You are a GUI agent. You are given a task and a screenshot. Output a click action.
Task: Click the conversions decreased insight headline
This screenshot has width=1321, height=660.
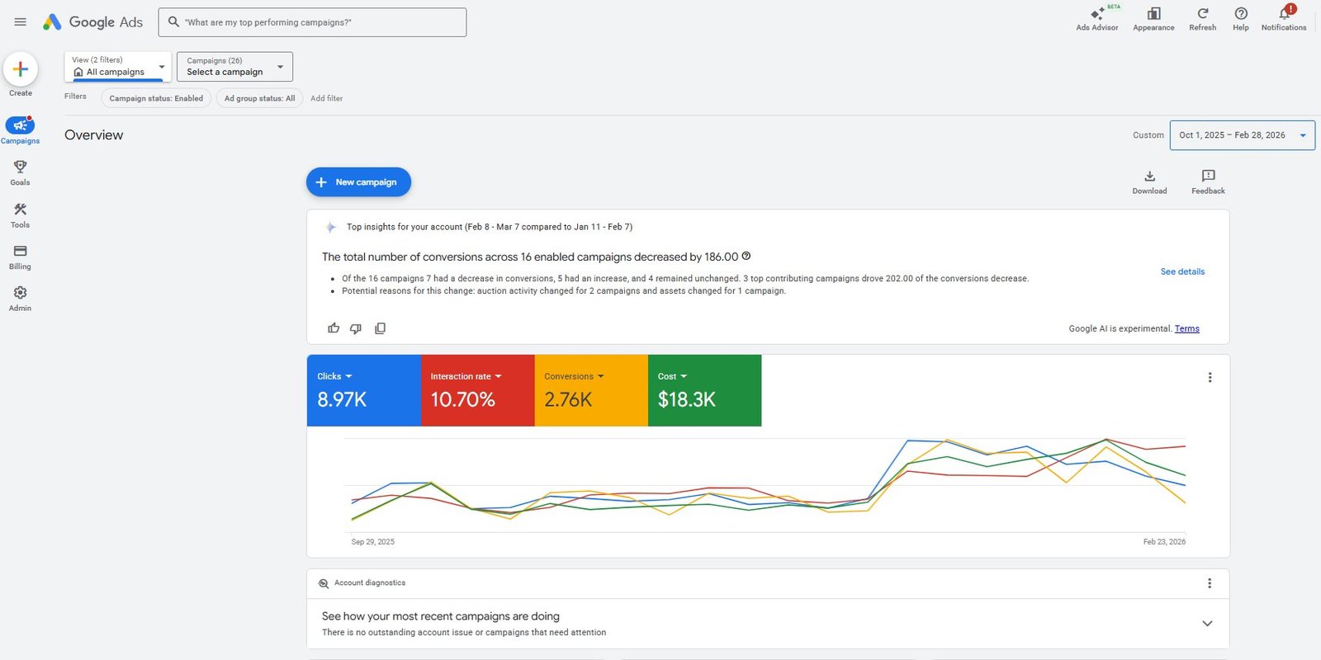tap(530, 257)
